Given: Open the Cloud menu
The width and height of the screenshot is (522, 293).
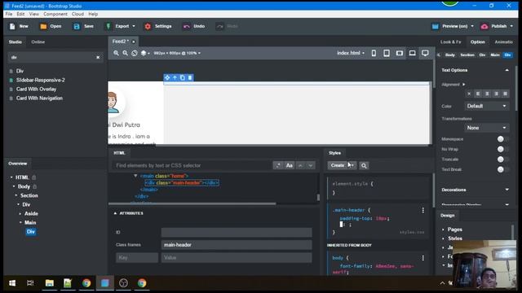Looking at the screenshot, I should [77, 14].
